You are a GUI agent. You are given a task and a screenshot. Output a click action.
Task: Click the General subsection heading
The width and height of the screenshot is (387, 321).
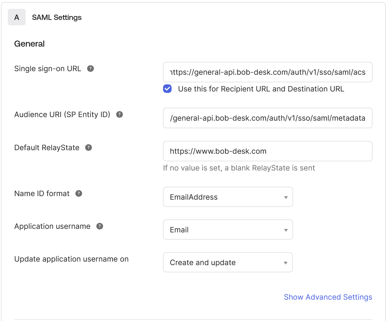(29, 44)
